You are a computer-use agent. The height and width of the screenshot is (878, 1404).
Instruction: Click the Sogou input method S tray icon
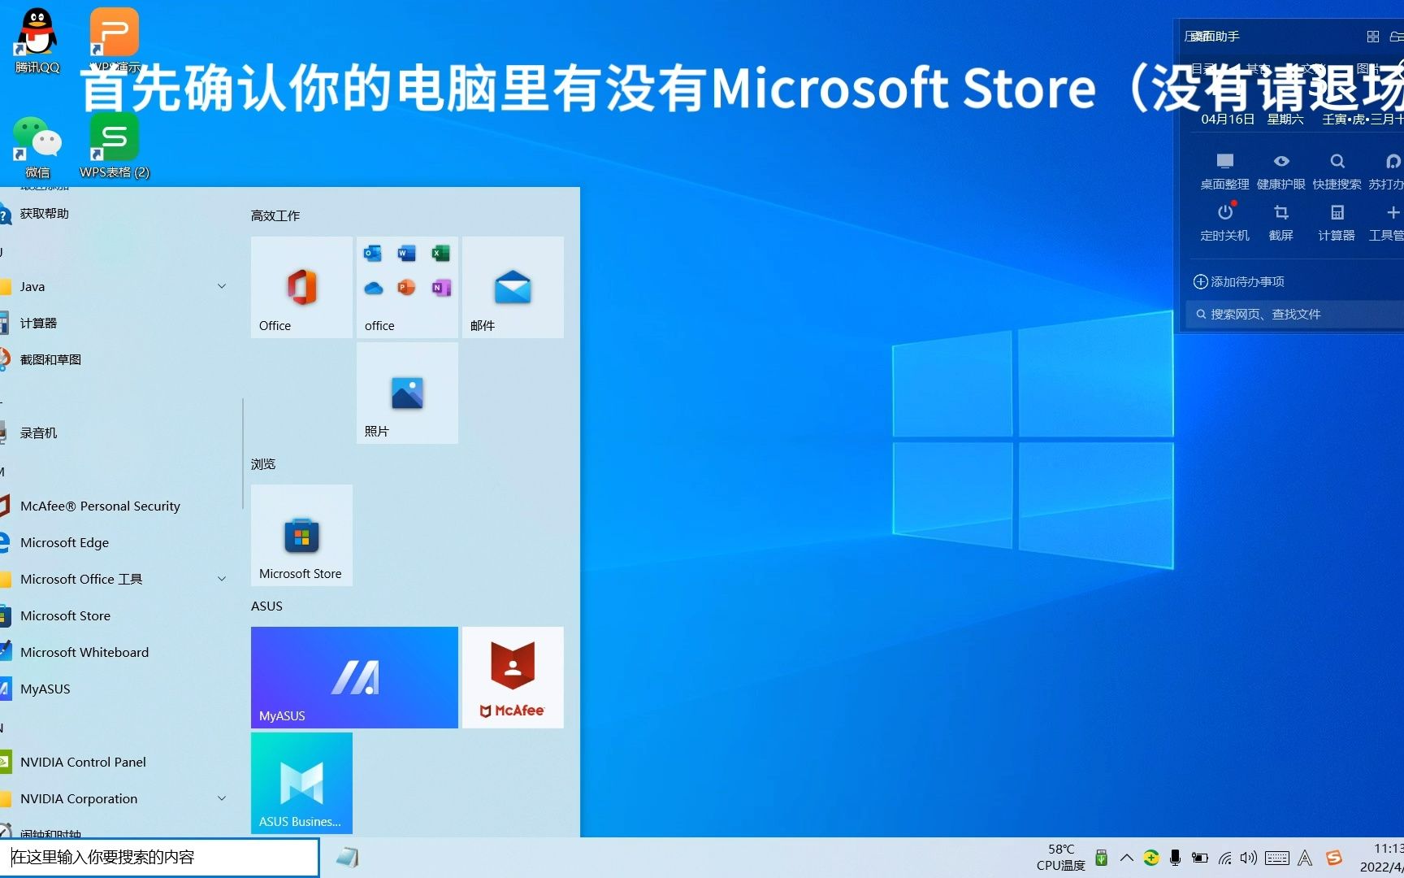pos(1334,858)
